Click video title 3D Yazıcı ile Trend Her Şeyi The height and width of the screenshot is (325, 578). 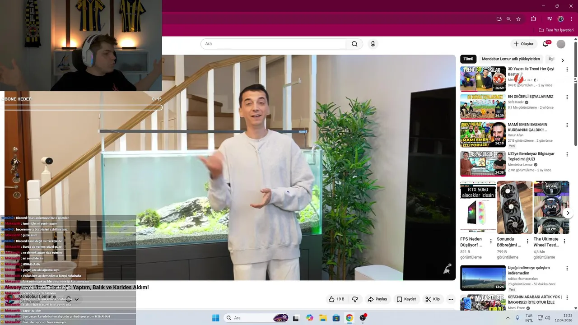pos(531,71)
